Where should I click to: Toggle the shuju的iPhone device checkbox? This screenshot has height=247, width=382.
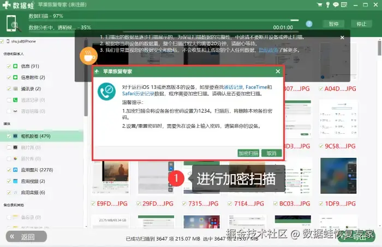(2, 41)
